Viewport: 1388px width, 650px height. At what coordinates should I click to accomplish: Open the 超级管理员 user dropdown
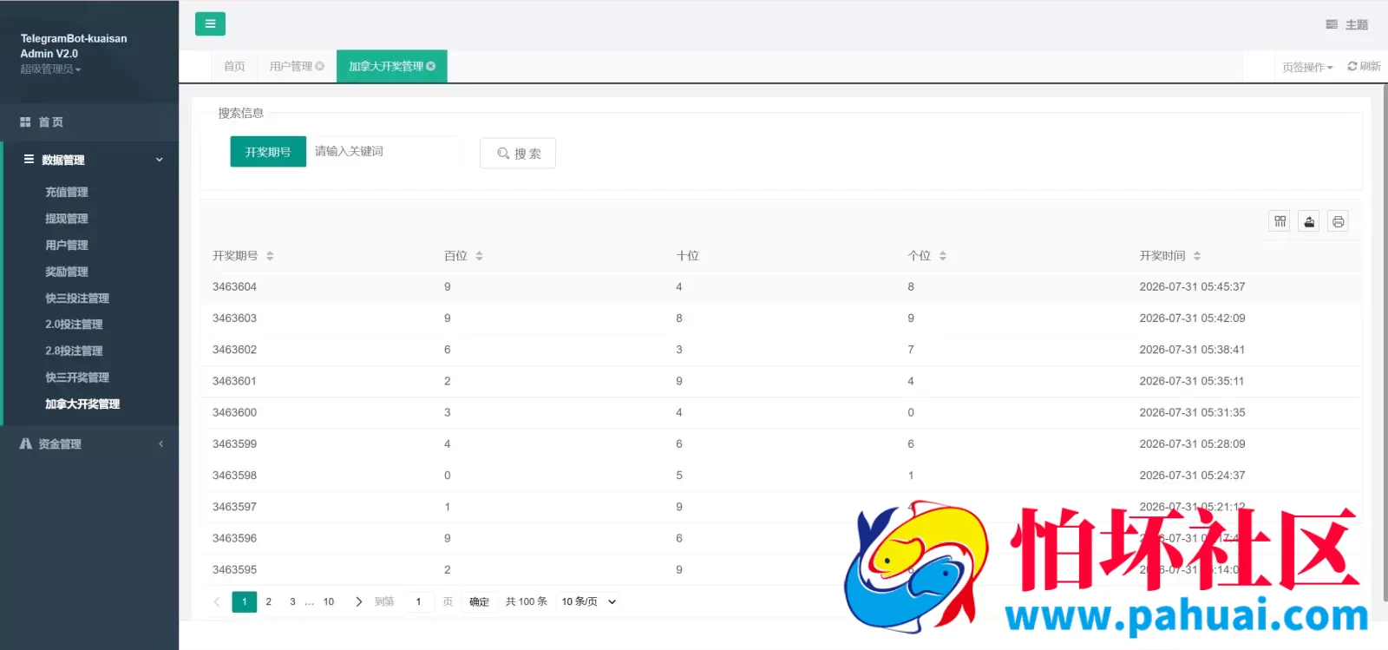pyautogui.click(x=50, y=69)
